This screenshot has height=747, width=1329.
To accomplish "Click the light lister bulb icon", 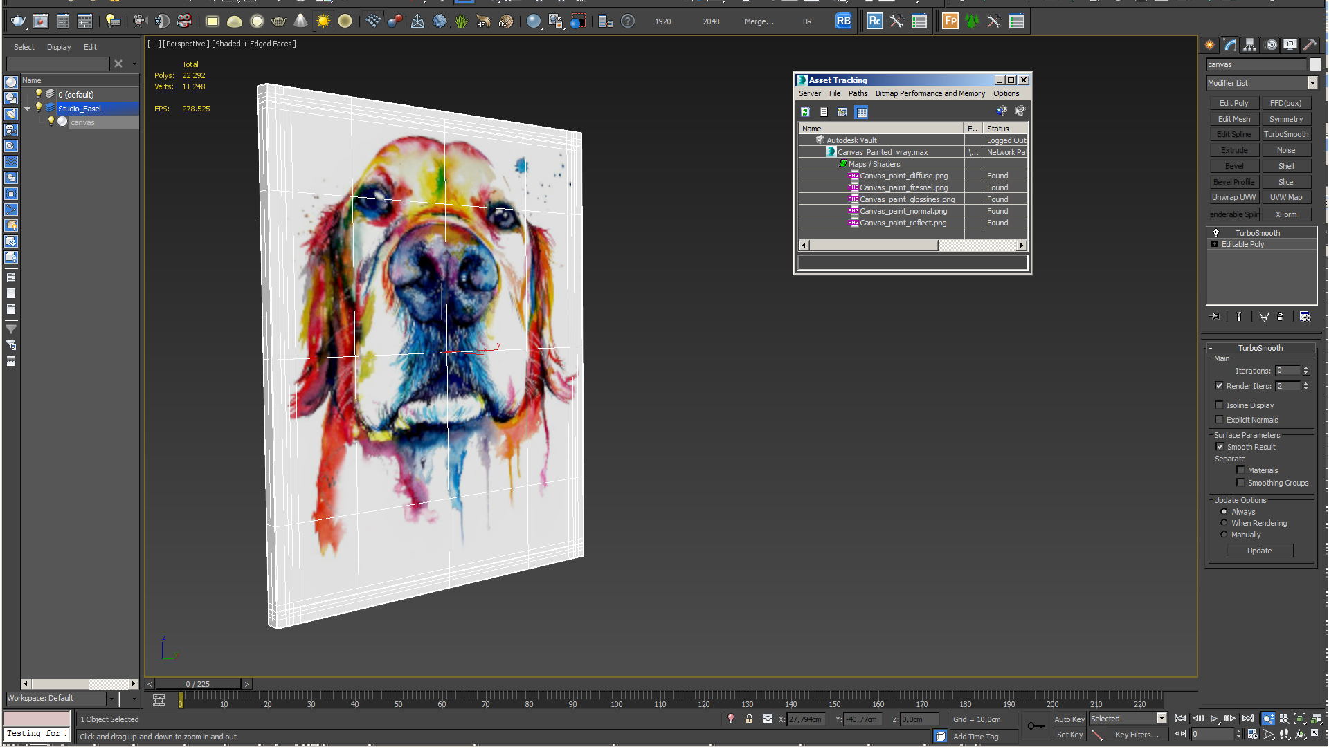I will [113, 21].
